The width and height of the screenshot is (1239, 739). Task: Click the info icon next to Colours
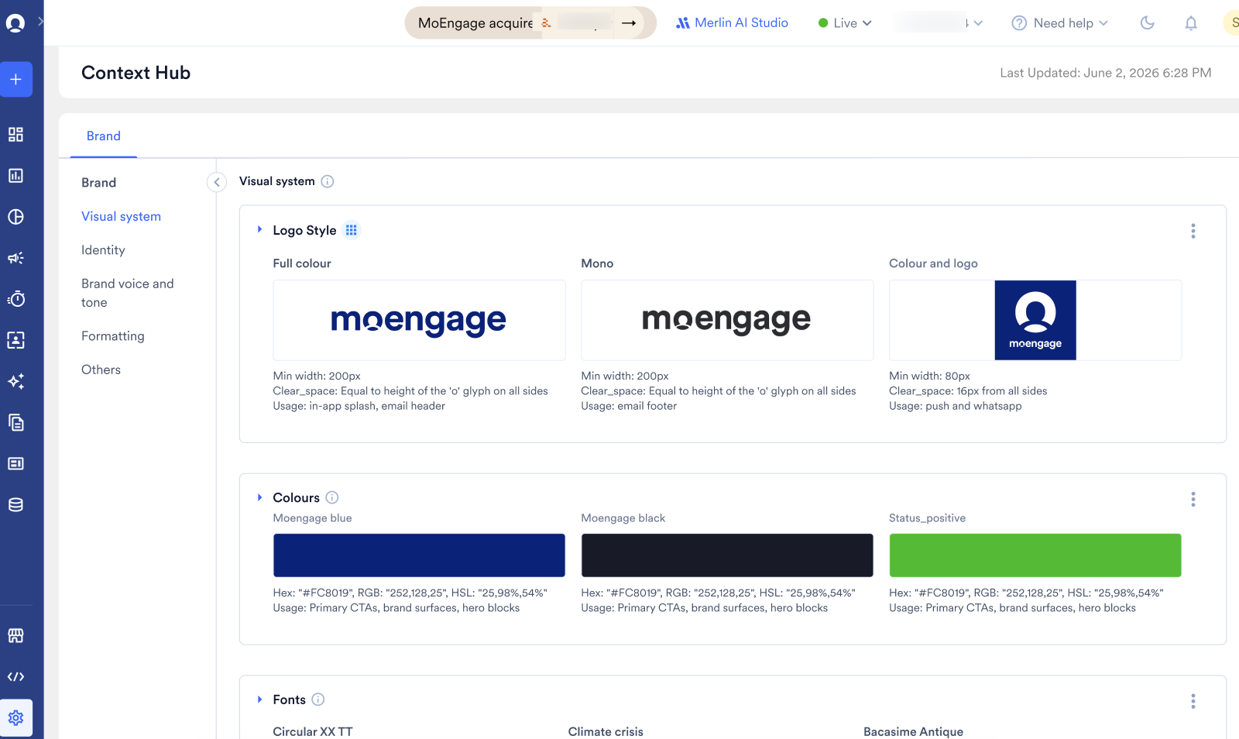332,497
